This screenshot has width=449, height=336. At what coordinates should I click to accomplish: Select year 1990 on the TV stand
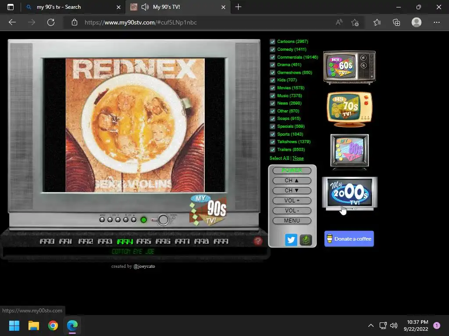(47, 241)
